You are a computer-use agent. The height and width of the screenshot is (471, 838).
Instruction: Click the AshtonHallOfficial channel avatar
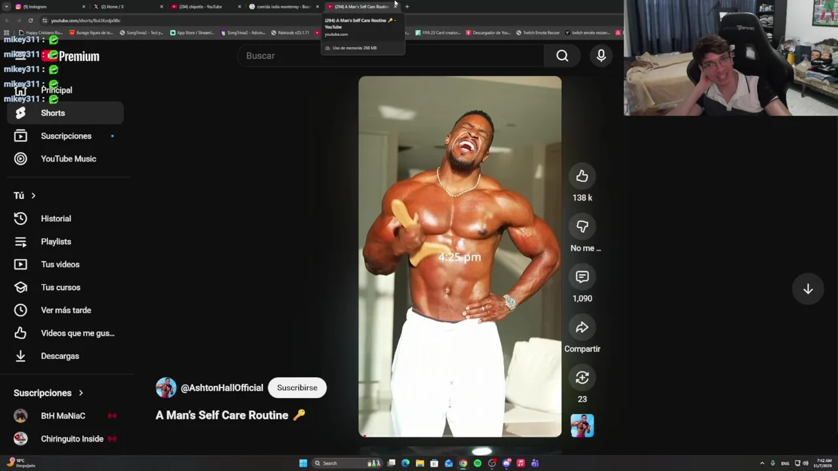(166, 388)
